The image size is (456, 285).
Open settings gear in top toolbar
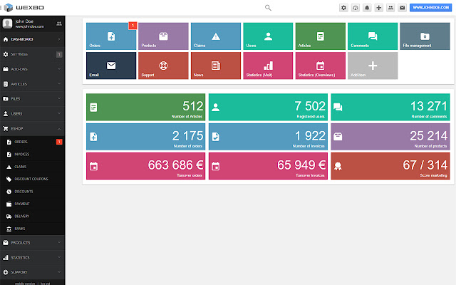coord(343,8)
